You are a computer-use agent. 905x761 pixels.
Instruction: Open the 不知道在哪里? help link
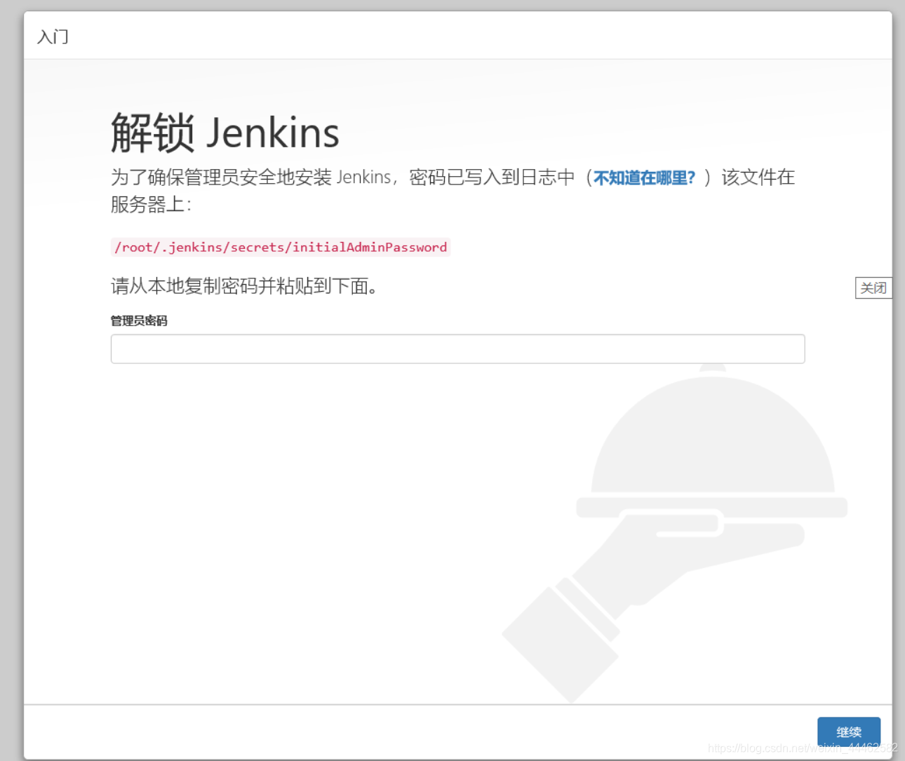[x=644, y=177]
